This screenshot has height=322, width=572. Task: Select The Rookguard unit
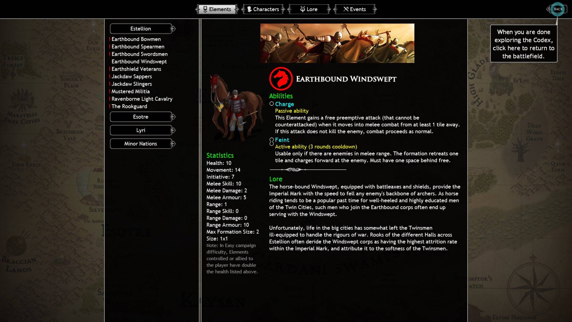point(129,106)
